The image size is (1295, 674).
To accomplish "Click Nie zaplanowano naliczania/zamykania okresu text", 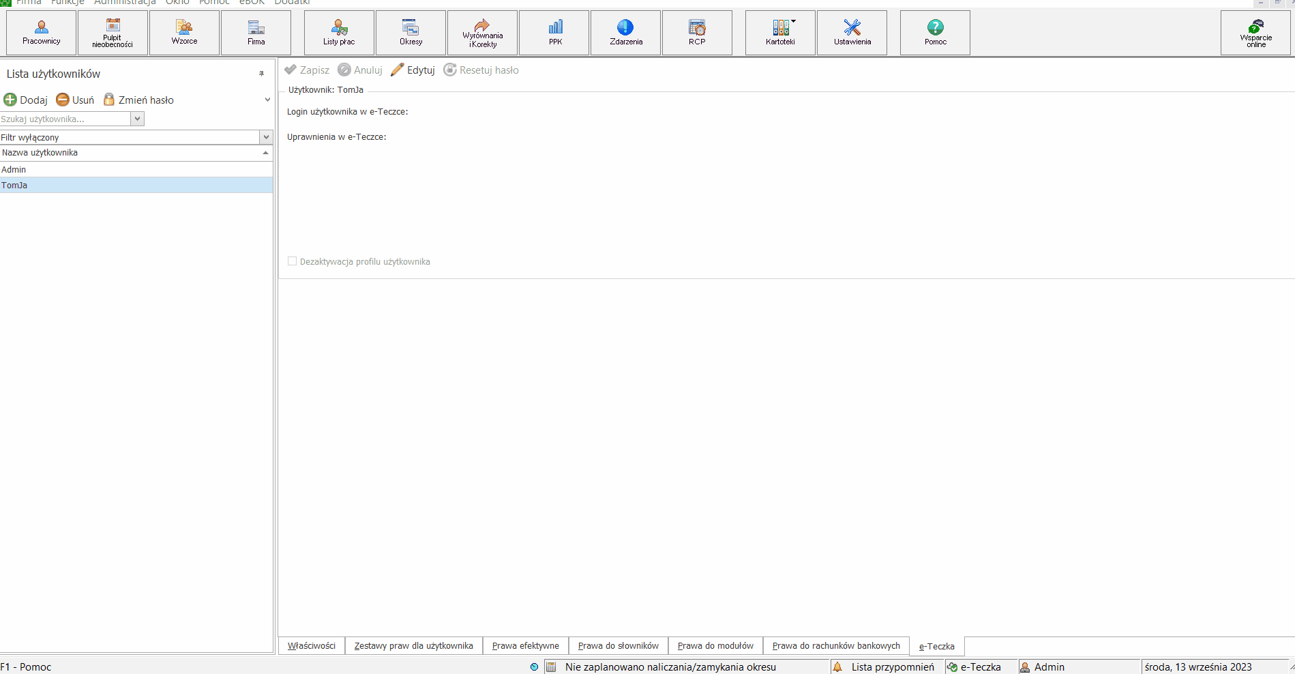I will click(x=670, y=667).
